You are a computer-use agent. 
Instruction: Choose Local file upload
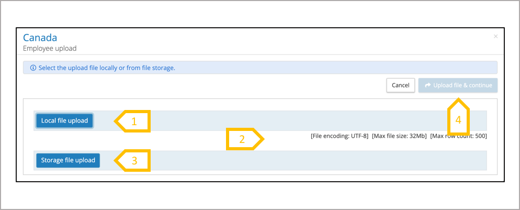point(65,120)
